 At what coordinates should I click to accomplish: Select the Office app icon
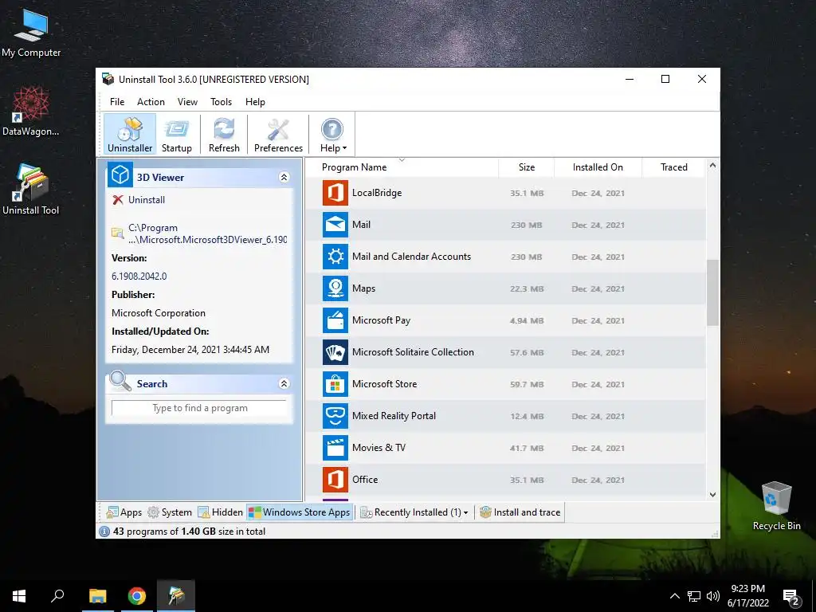tap(335, 479)
